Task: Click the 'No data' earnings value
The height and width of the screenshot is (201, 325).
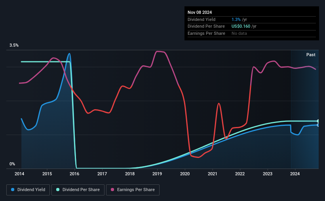Action: point(239,33)
